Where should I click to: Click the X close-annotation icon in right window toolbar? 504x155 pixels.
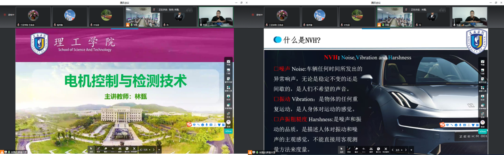click(x=386, y=150)
